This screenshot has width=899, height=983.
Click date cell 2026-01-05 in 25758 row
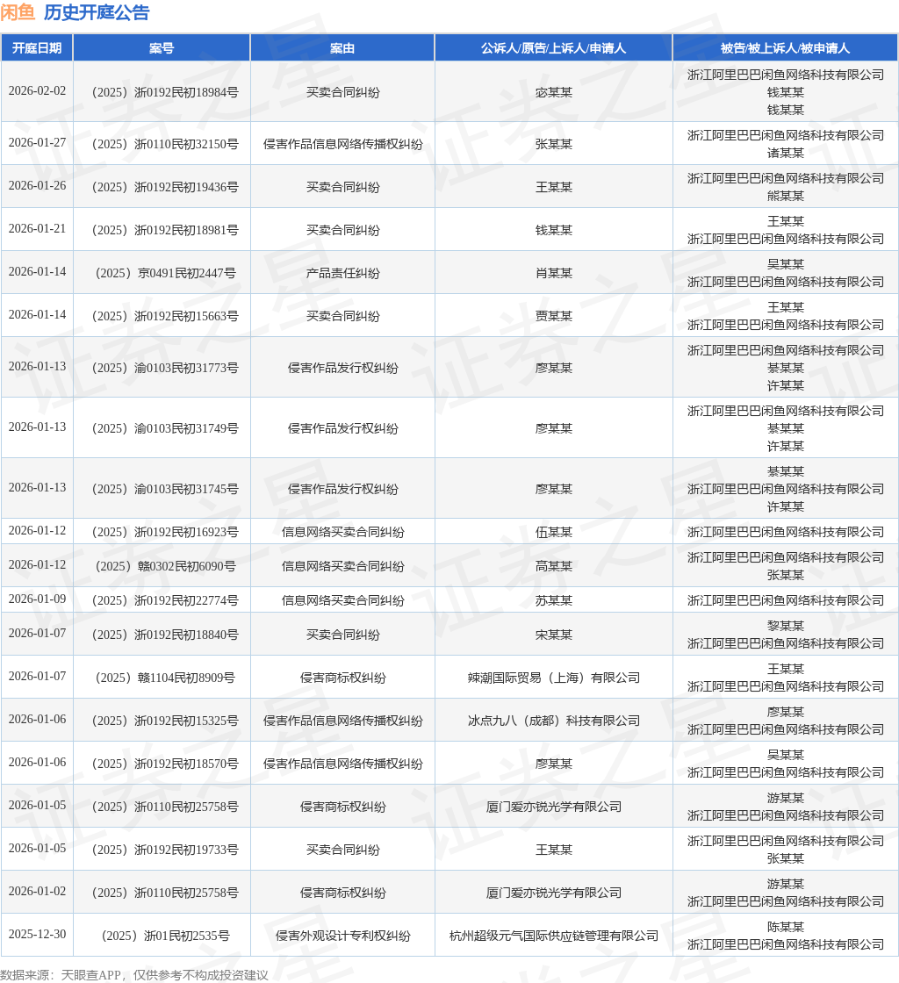tap(37, 806)
